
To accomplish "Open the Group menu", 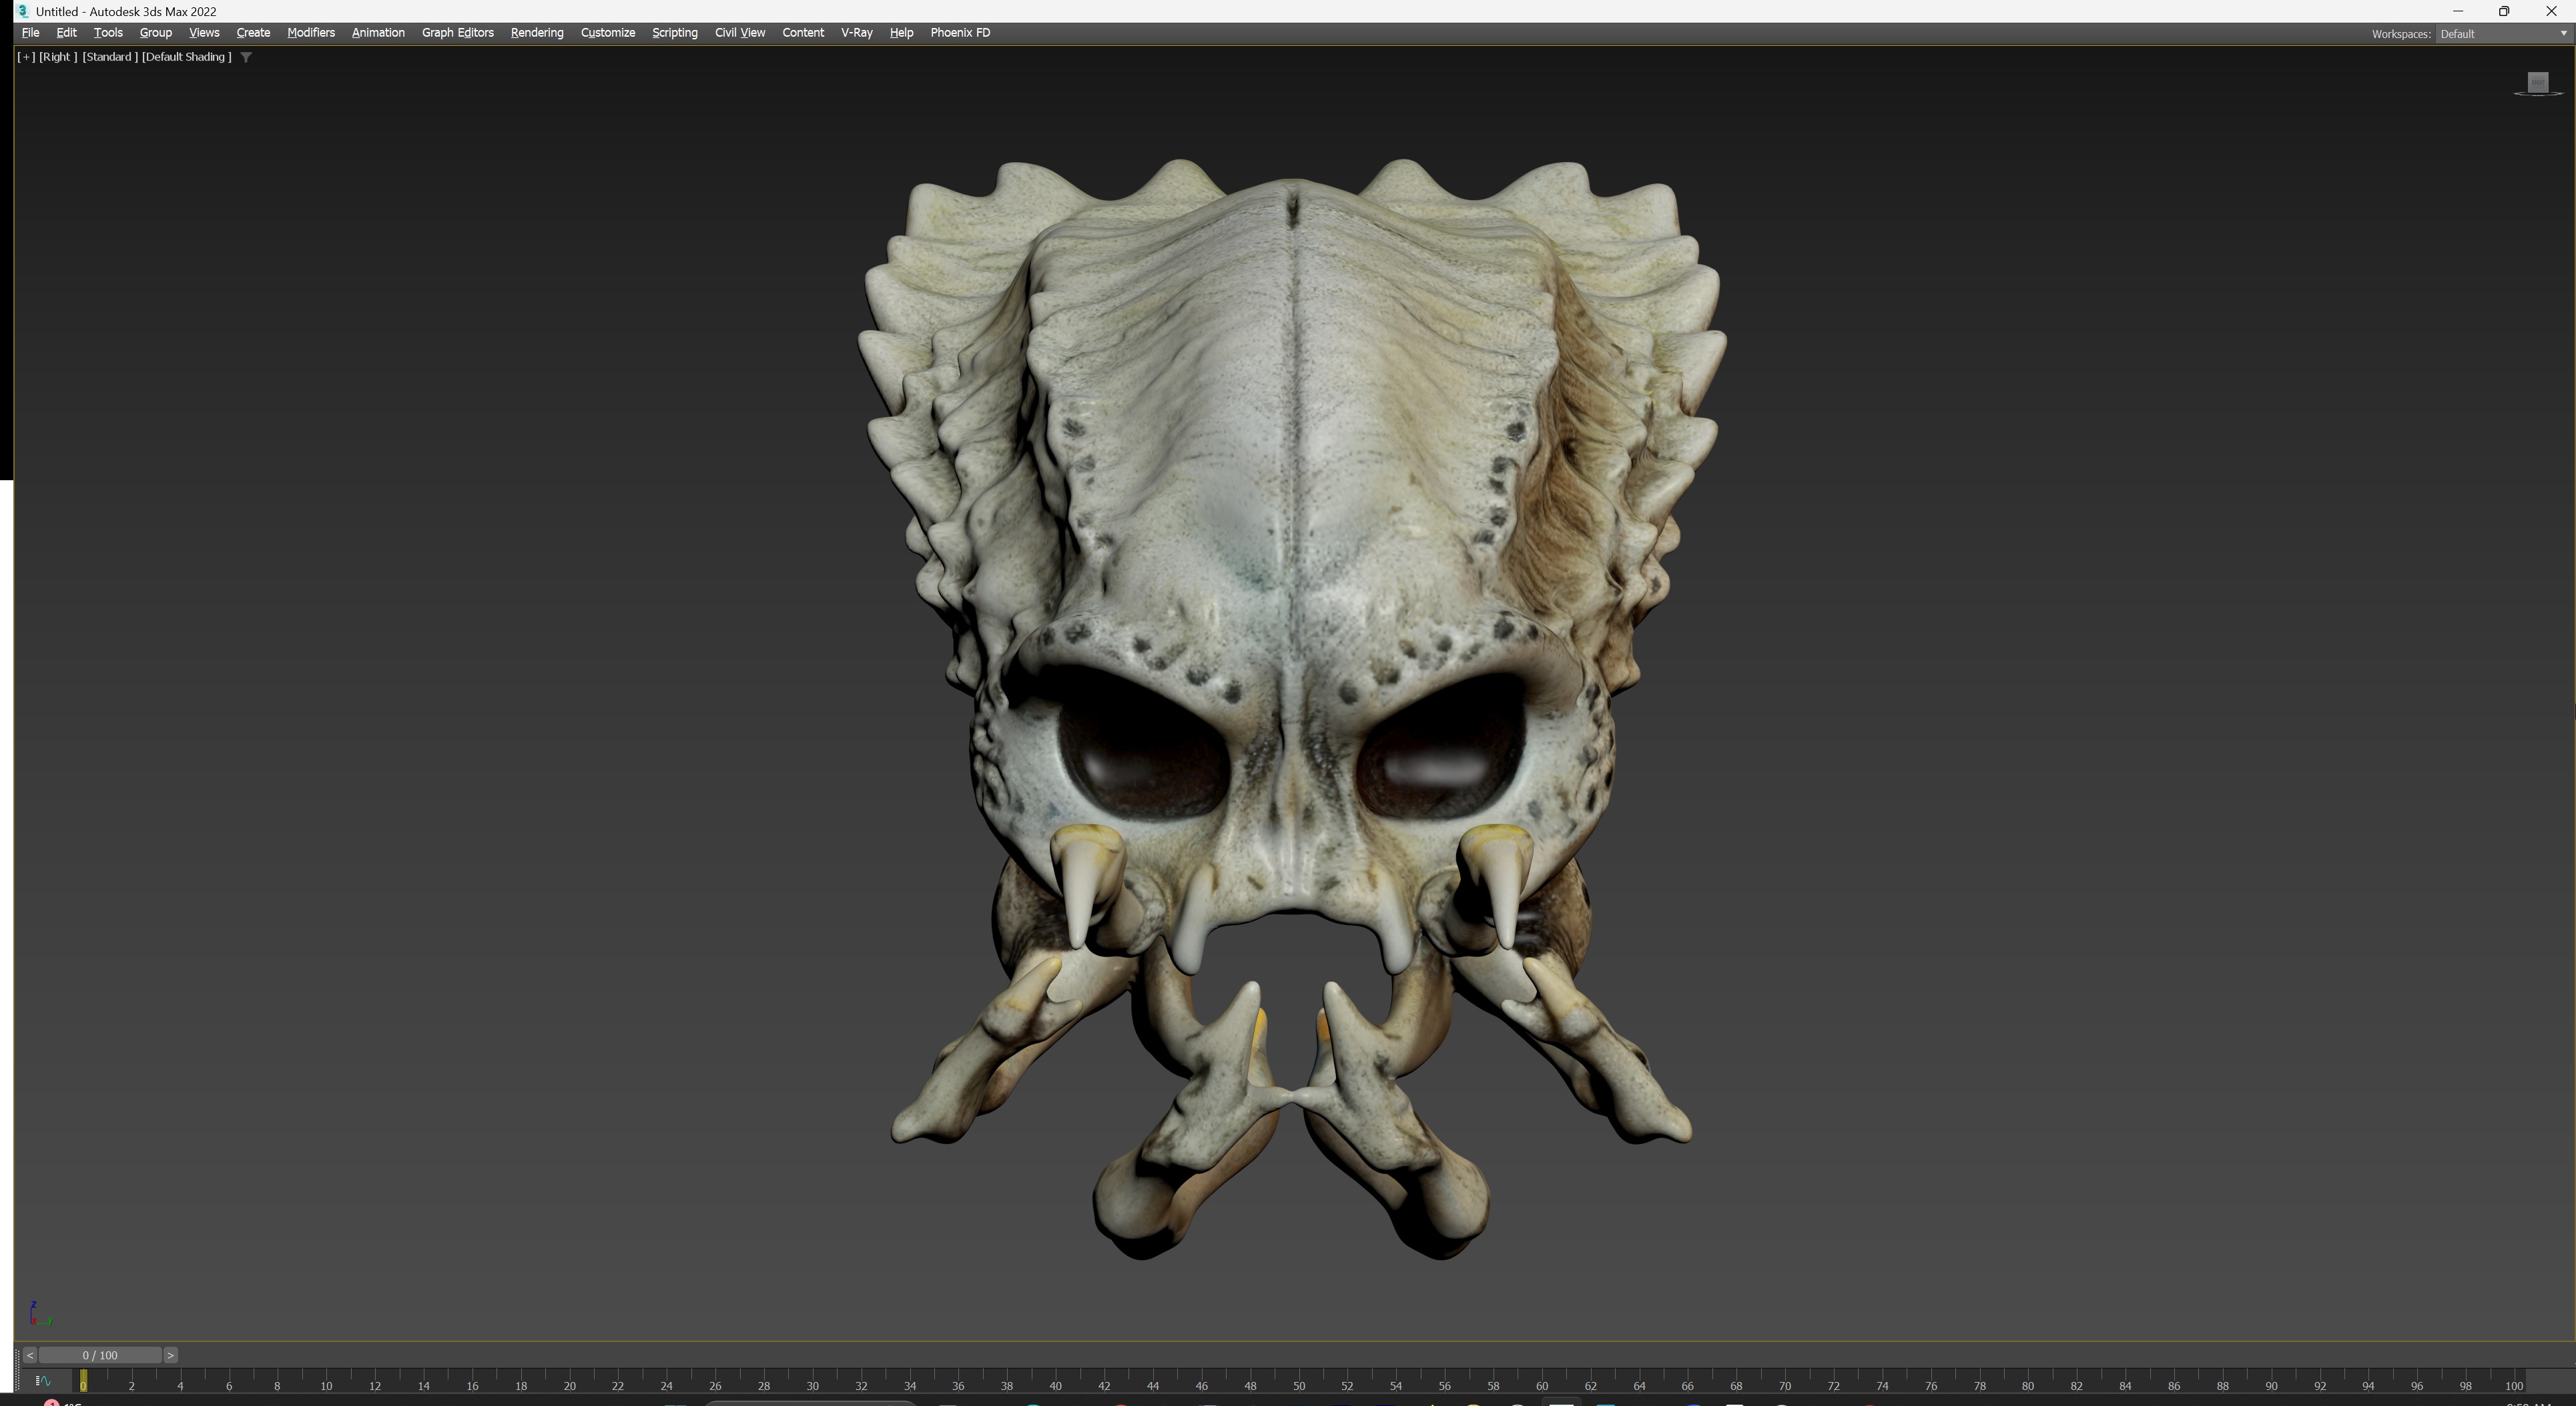I will click(x=156, y=33).
